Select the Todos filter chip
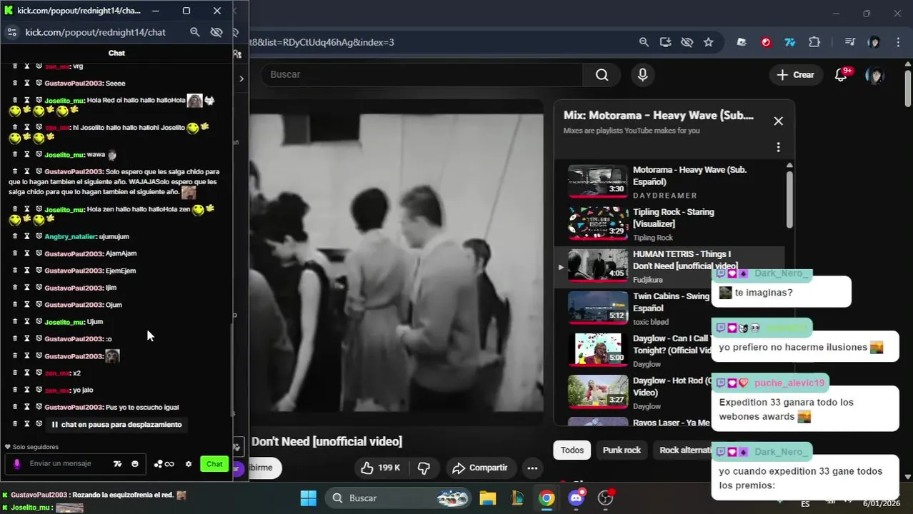This screenshot has width=913, height=514. coord(572,450)
